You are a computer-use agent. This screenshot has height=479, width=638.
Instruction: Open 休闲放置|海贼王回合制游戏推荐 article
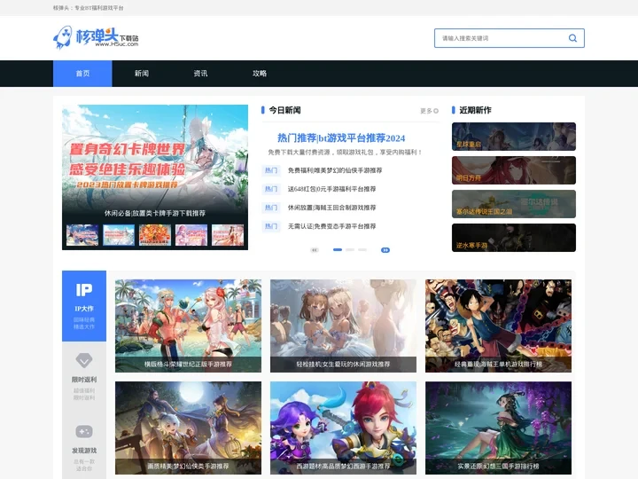click(331, 208)
